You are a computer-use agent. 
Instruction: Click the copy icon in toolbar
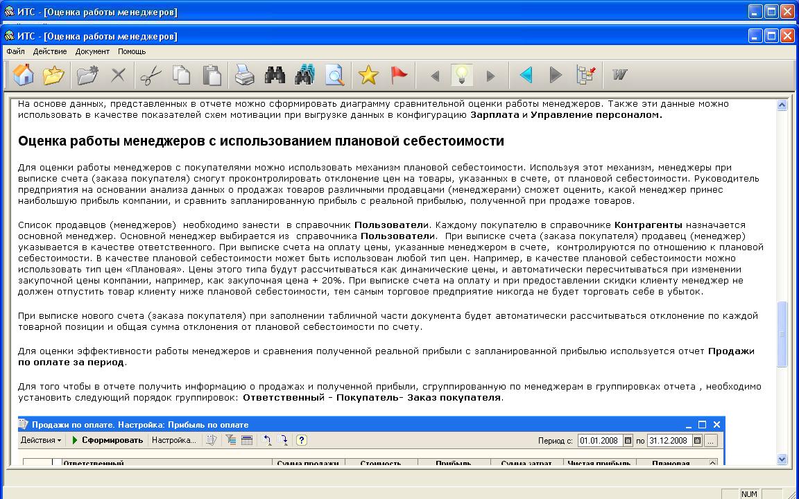pyautogui.click(x=182, y=75)
